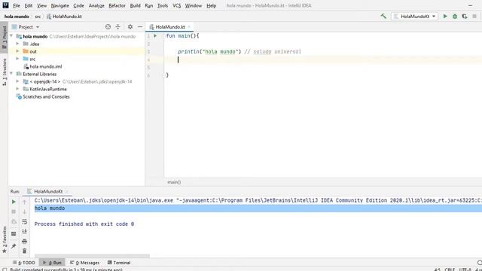
Task: Open the Terminal tool window
Action: [119, 263]
